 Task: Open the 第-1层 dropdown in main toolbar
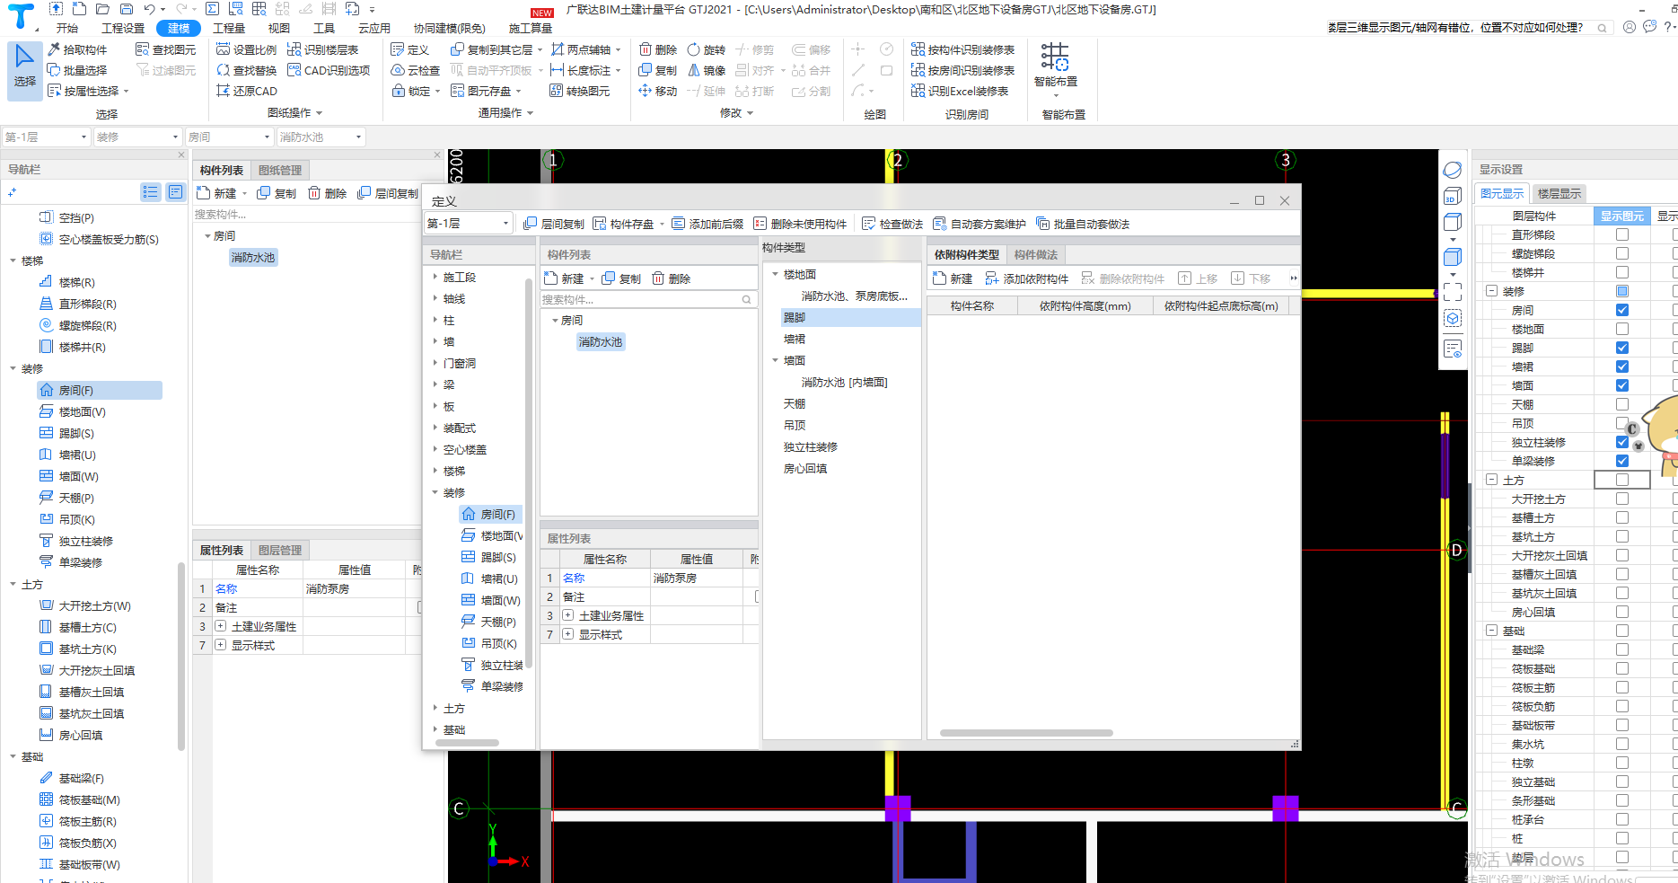tap(46, 137)
